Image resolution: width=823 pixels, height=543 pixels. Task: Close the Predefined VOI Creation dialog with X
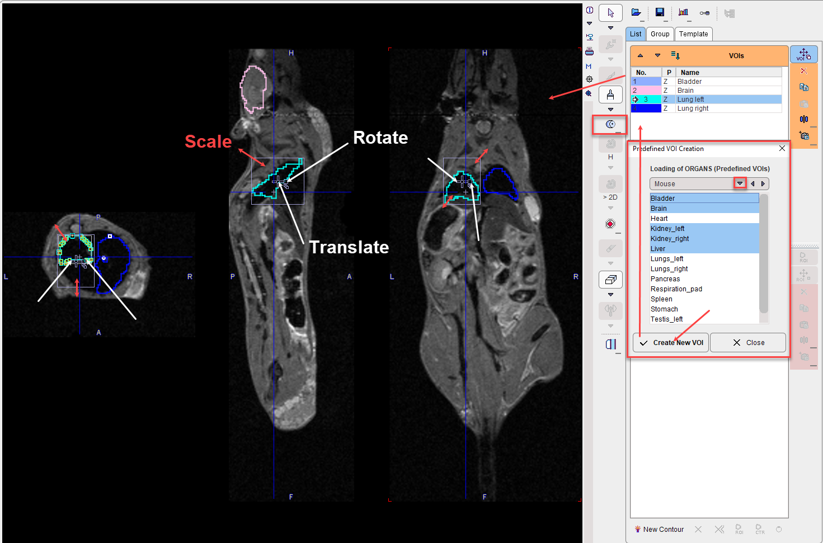(x=782, y=149)
